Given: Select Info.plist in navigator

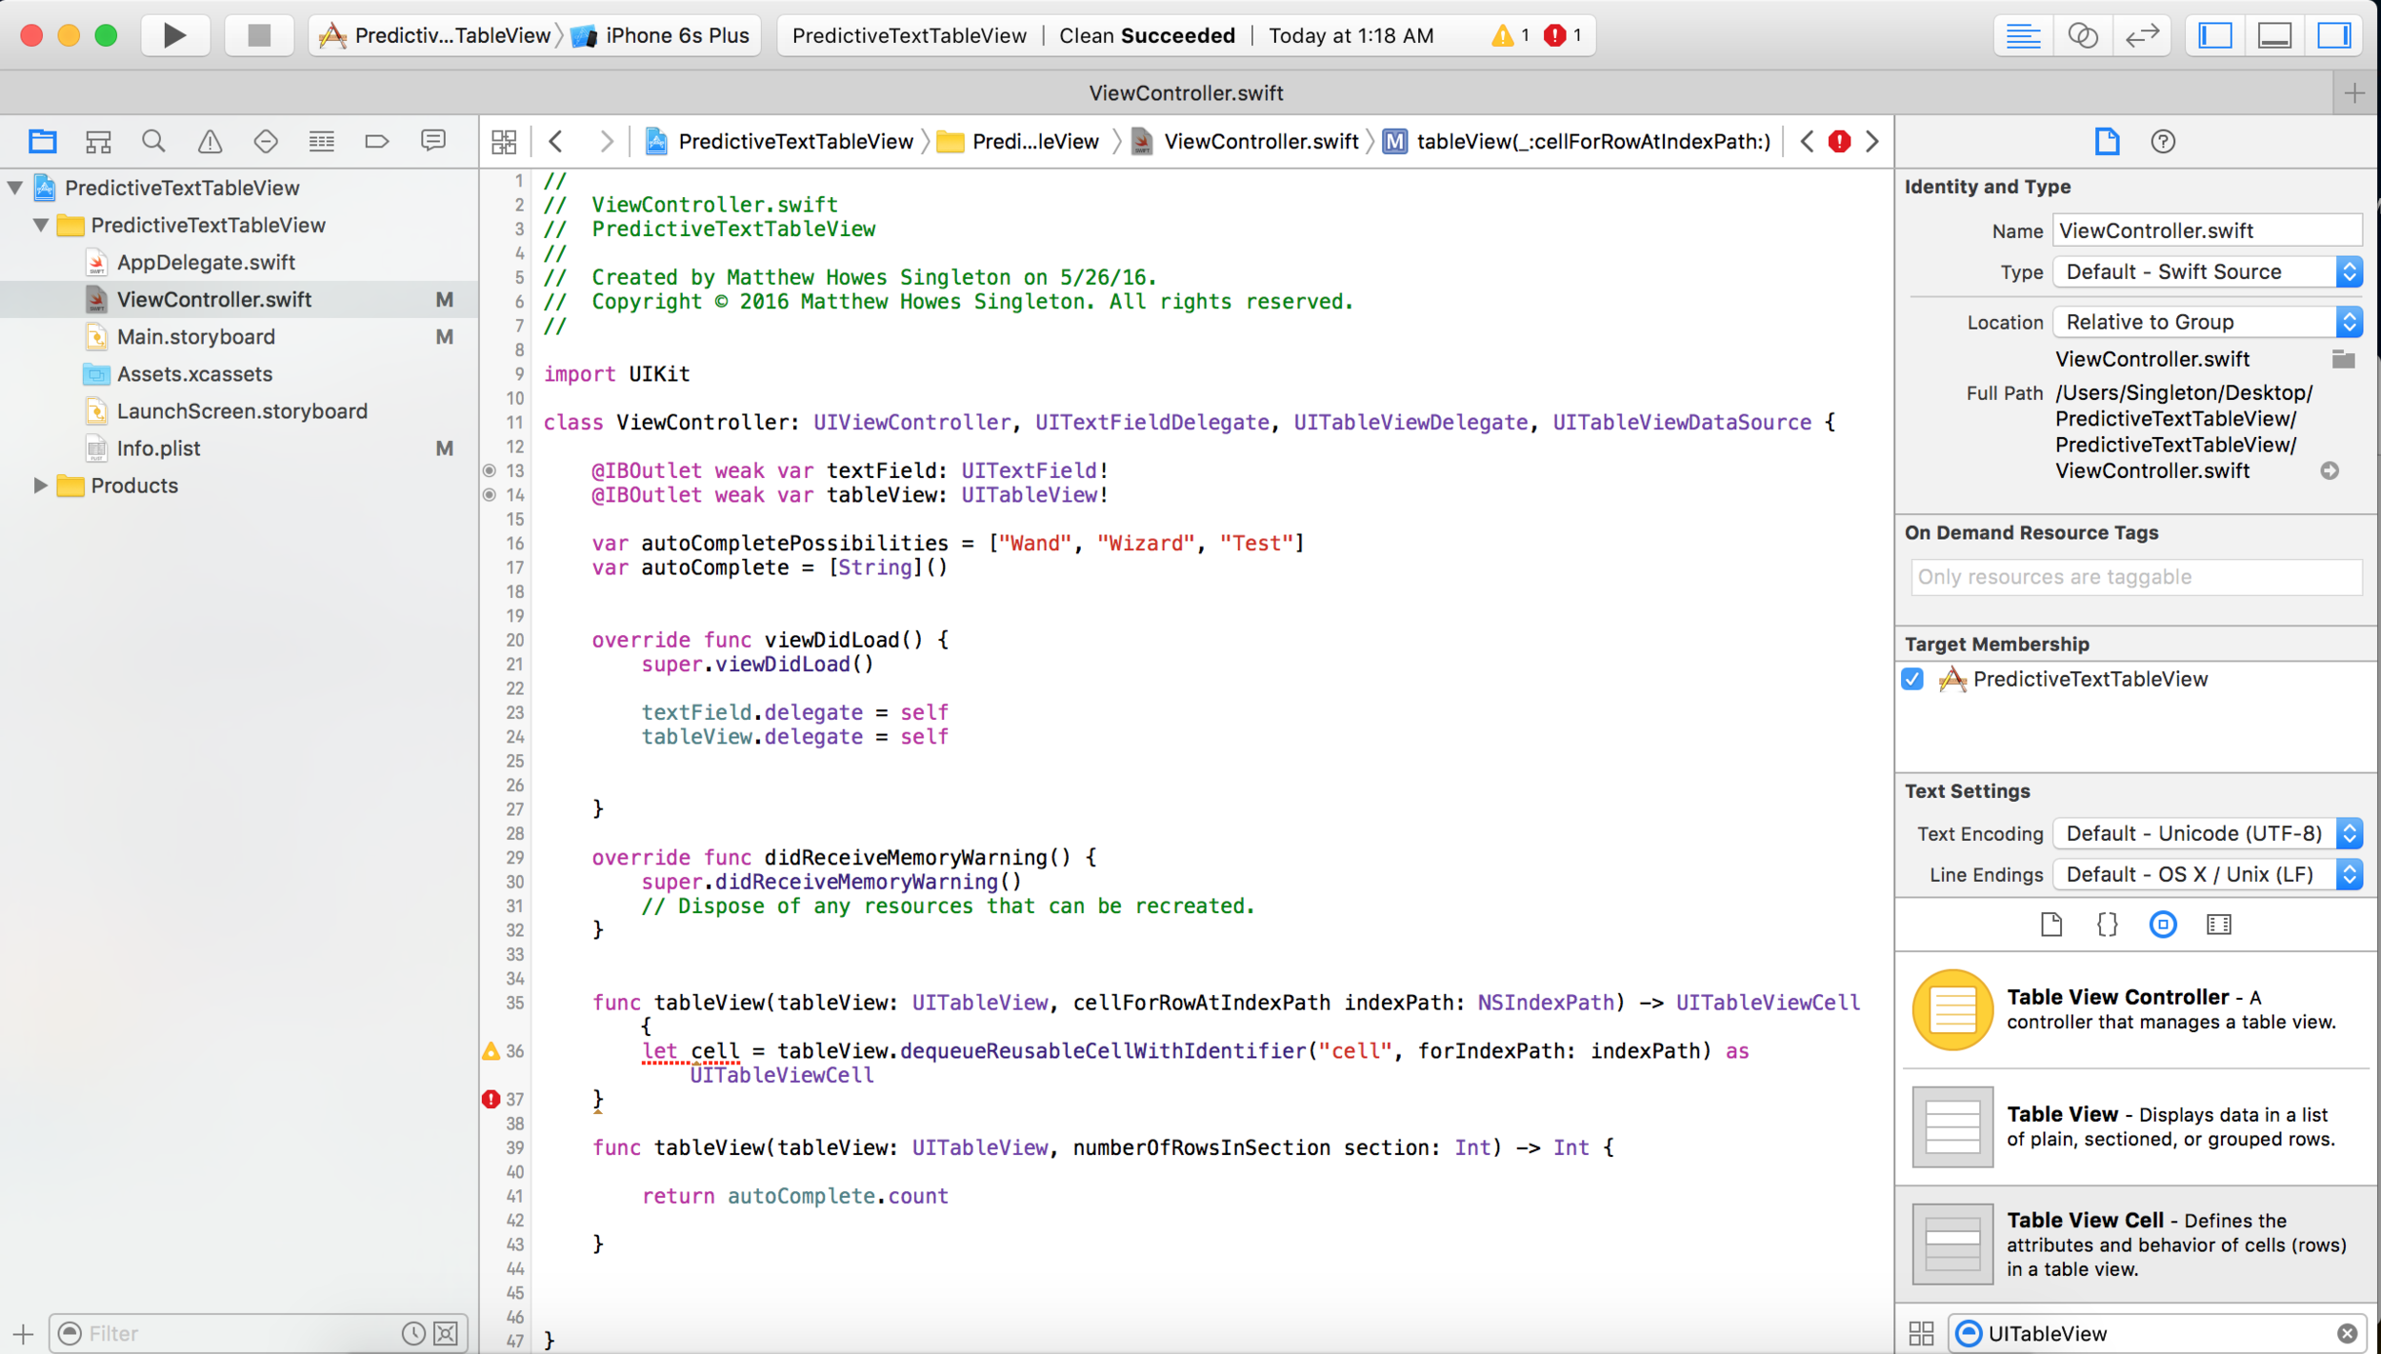Looking at the screenshot, I should pos(158,448).
